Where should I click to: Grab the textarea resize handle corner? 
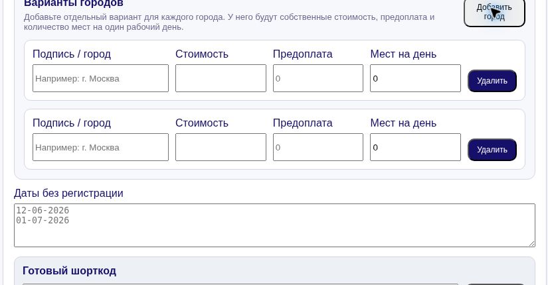click(x=532, y=243)
